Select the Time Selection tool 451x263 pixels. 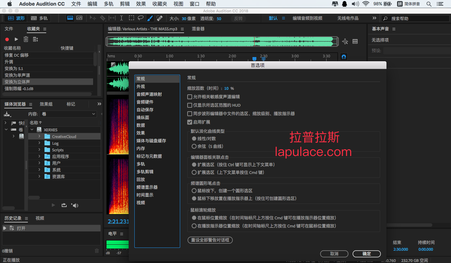click(122, 18)
